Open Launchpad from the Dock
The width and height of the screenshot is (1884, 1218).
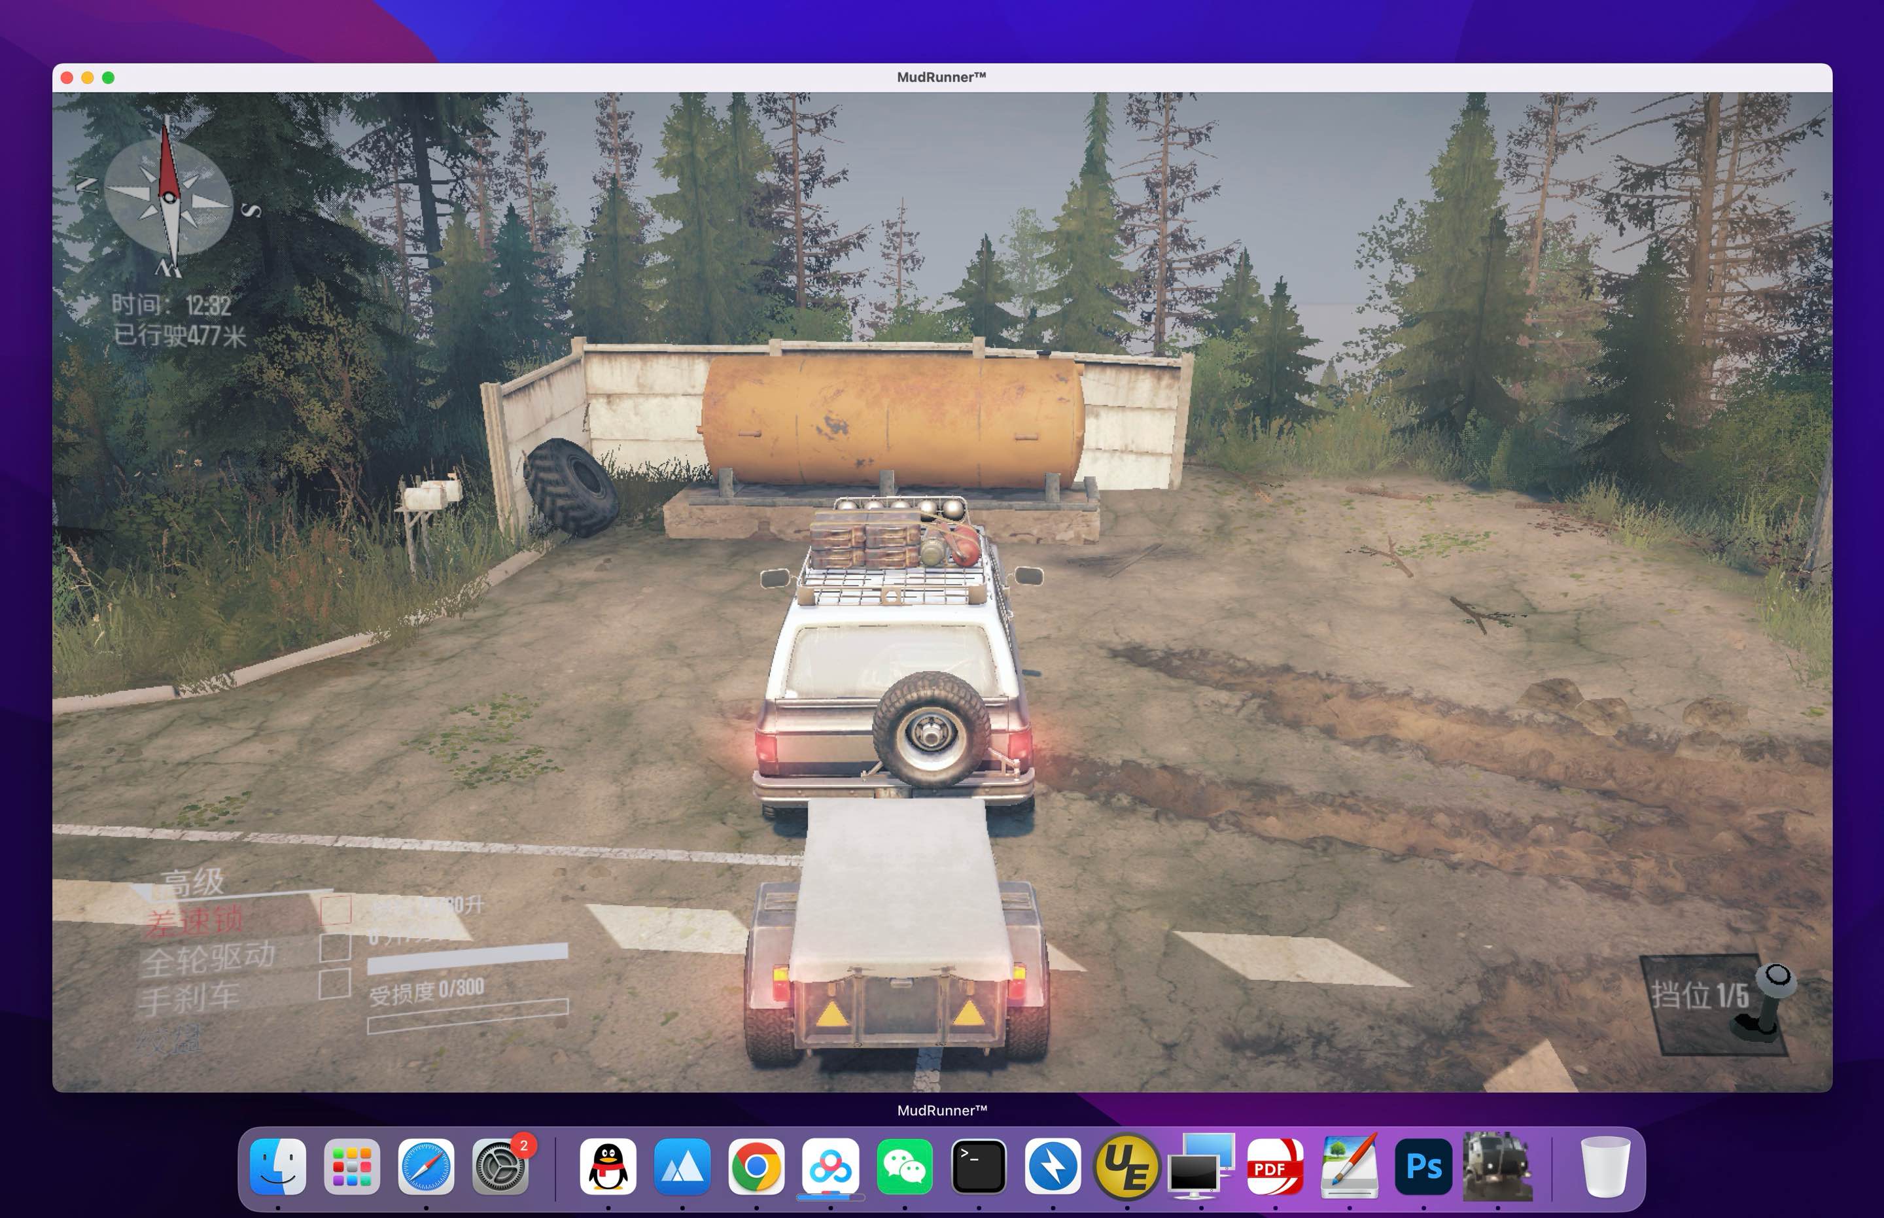[352, 1166]
